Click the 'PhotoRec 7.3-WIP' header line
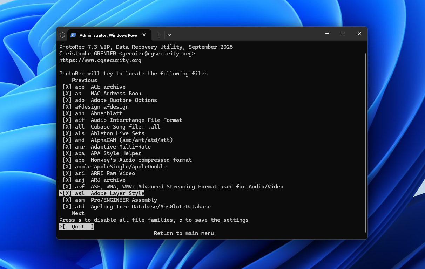The width and height of the screenshot is (425, 269). pos(146,47)
